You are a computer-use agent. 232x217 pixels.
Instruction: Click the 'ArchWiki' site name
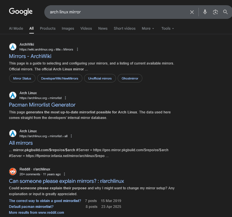point(27,44)
